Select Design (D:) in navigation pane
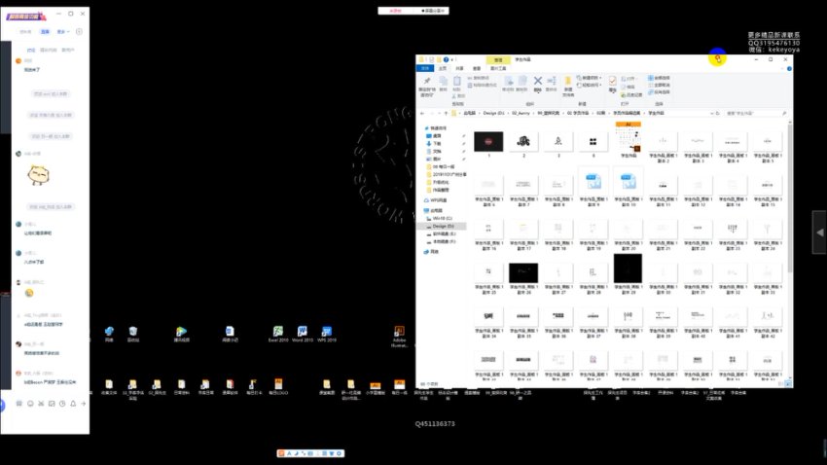827x465 pixels. click(443, 226)
